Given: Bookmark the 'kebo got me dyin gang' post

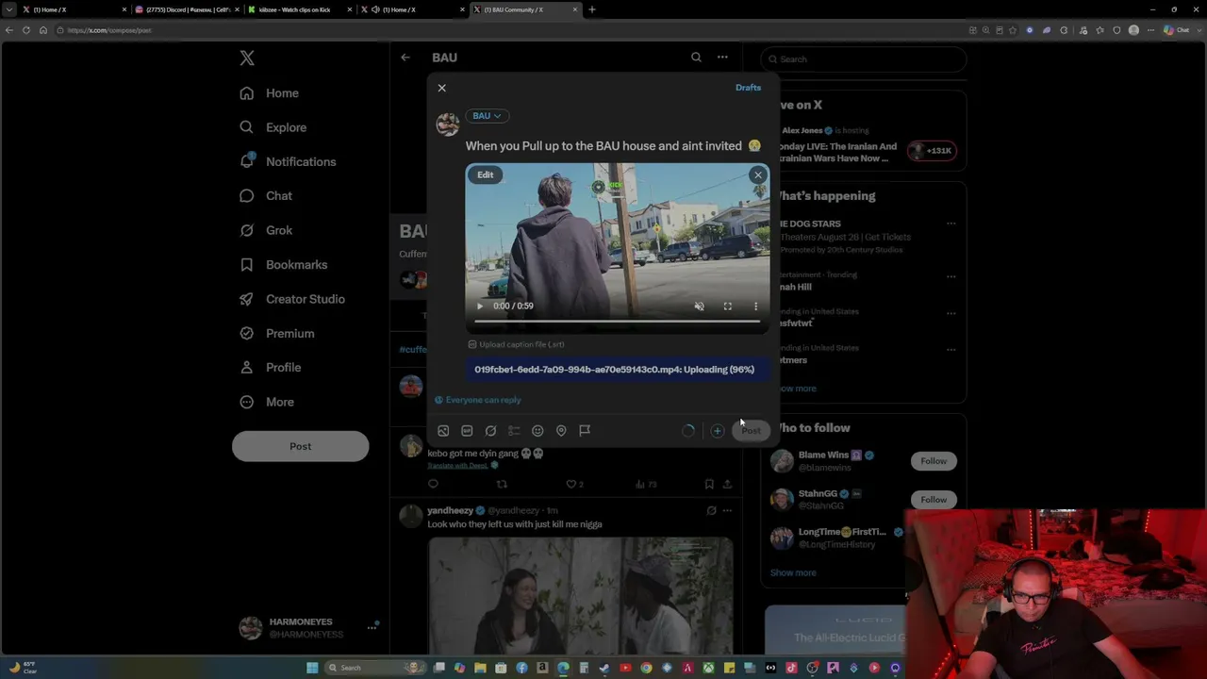Looking at the screenshot, I should click(709, 484).
